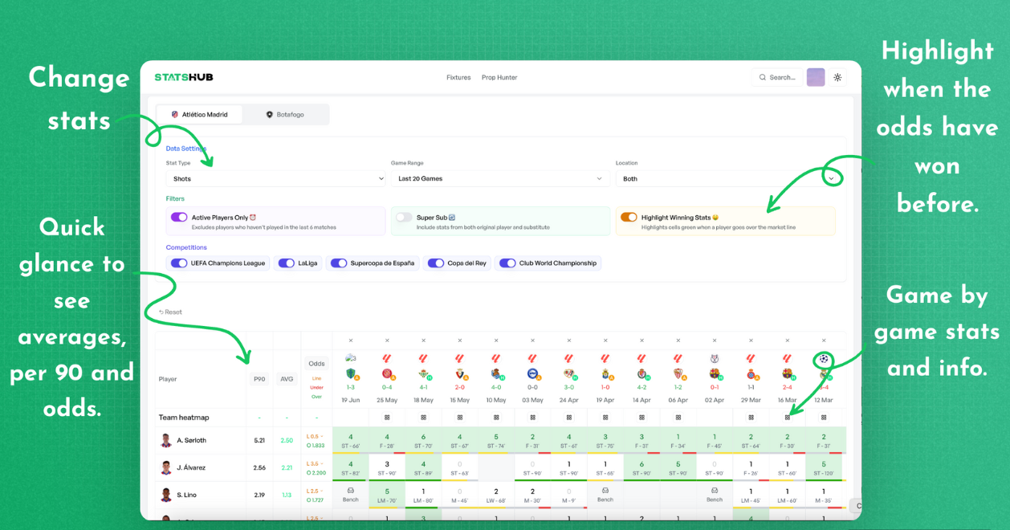This screenshot has width=1010, height=530.
Task: Open the Location dropdown set to Both
Action: point(727,178)
